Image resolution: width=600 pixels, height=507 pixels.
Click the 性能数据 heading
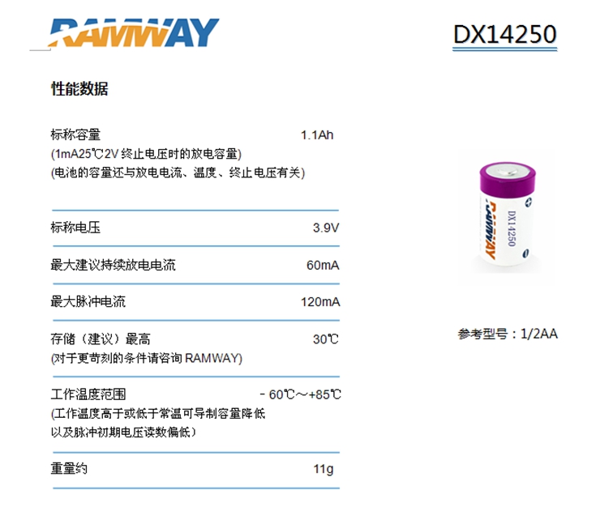(x=79, y=89)
